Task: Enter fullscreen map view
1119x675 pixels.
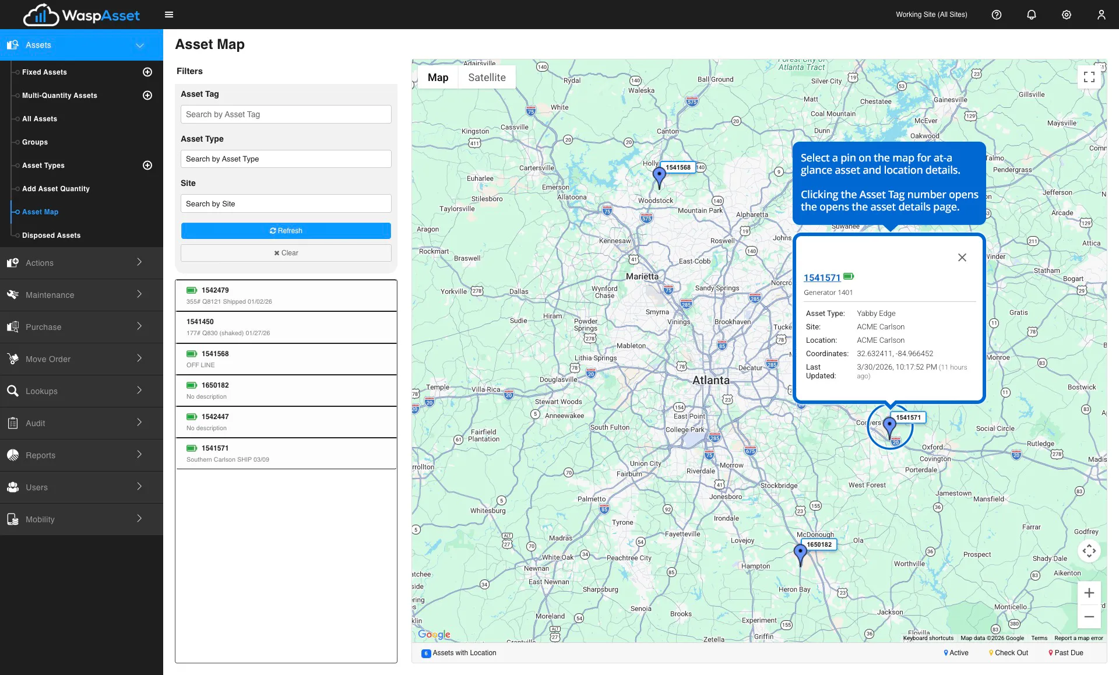Action: tap(1089, 77)
